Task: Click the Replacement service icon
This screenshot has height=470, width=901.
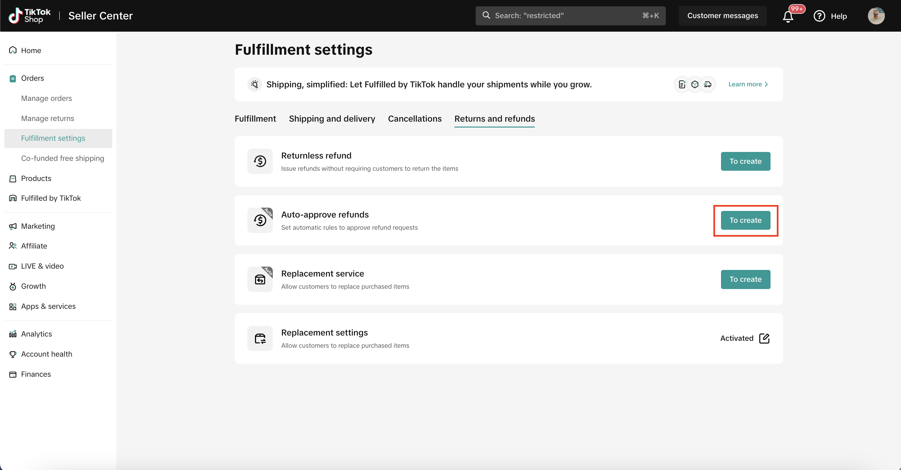Action: click(x=260, y=279)
